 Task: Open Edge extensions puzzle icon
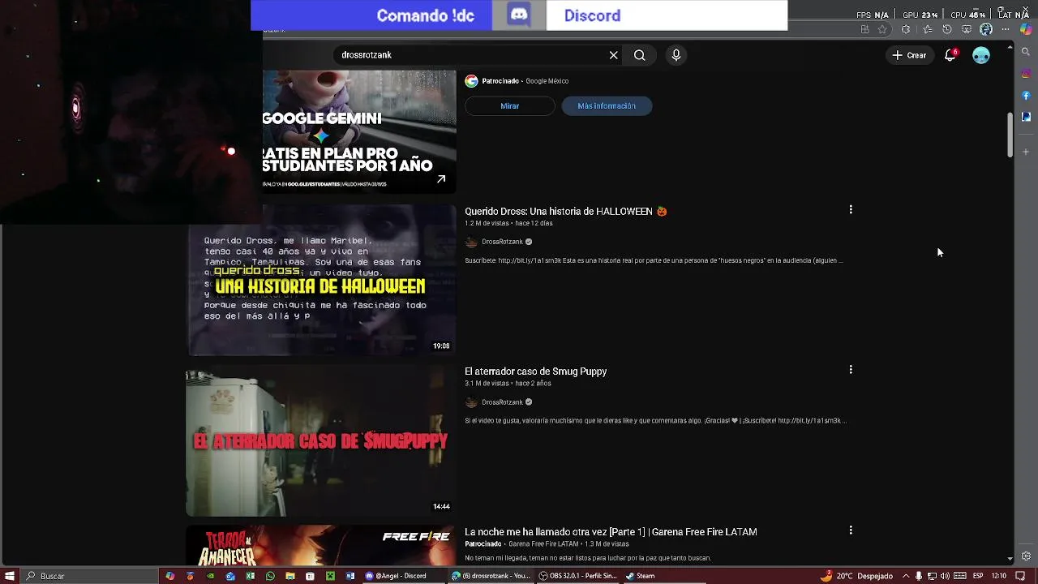tap(906, 29)
